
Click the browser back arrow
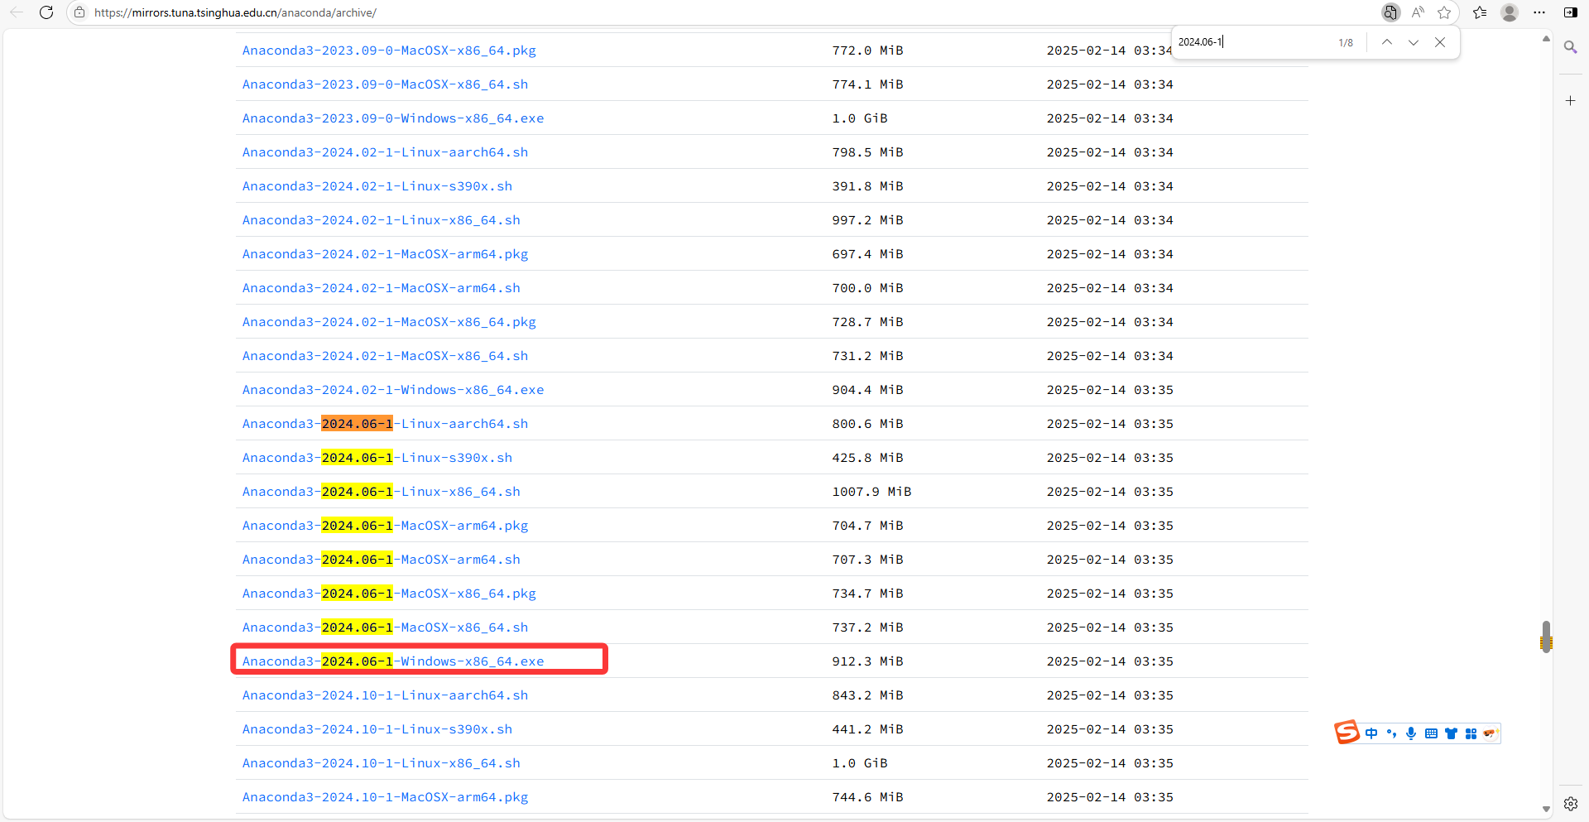[17, 12]
